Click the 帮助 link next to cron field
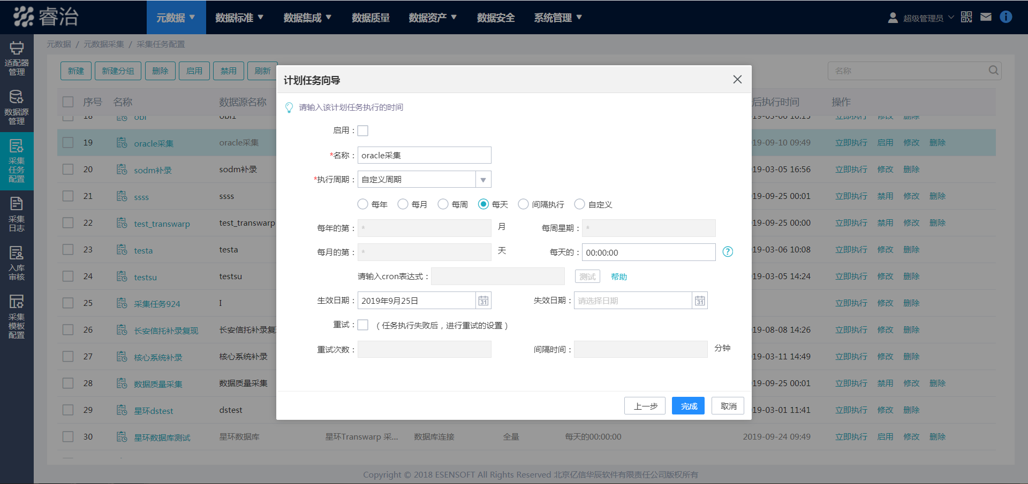Viewport: 1028px width, 484px height. (618, 276)
